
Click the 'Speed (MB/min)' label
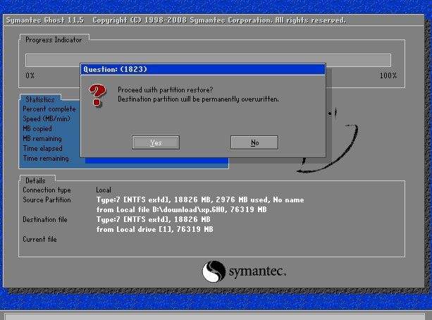point(47,119)
